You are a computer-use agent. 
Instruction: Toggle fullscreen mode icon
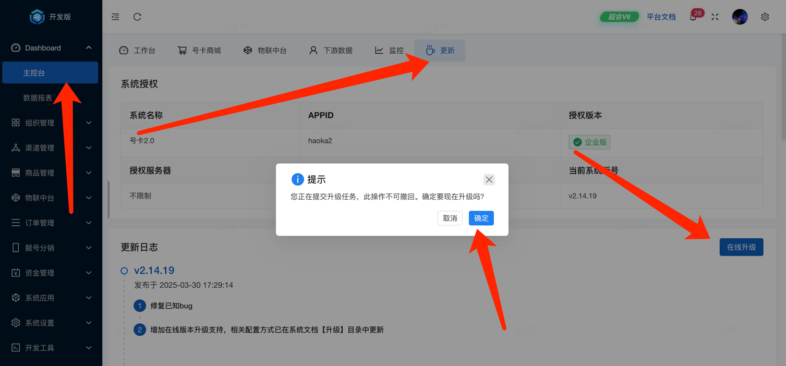click(x=715, y=17)
